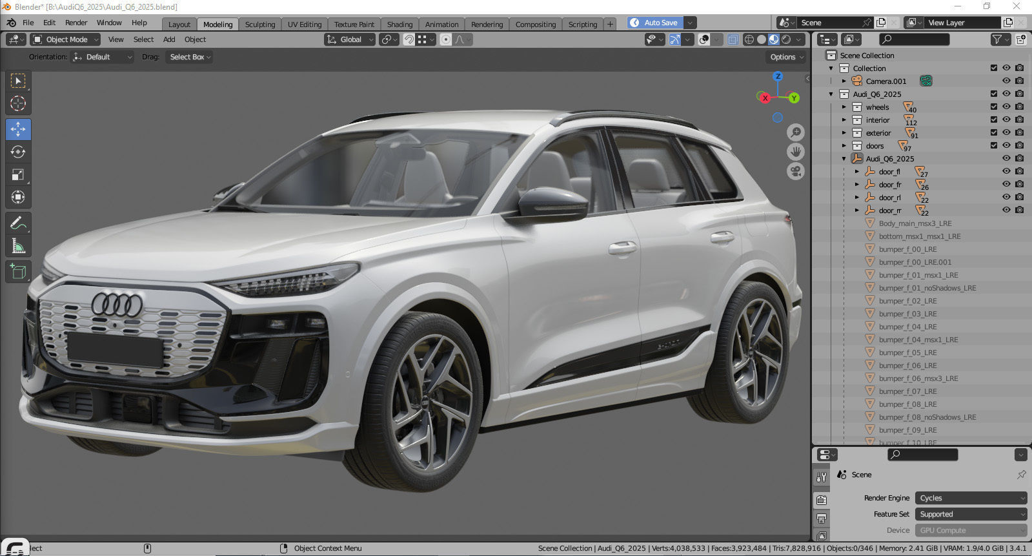Open the viewport Add menu
This screenshot has width=1032, height=556.
click(x=169, y=39)
